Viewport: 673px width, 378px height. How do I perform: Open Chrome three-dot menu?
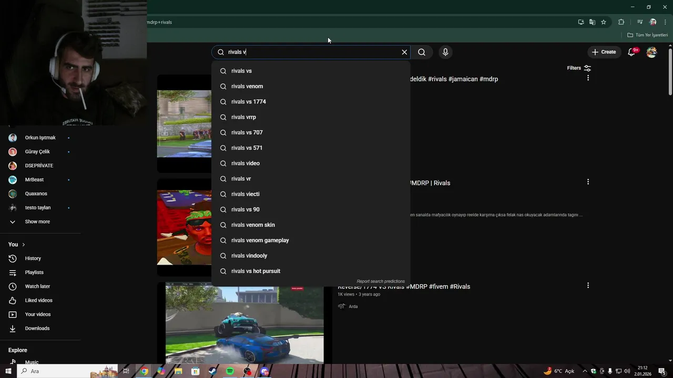tap(665, 22)
